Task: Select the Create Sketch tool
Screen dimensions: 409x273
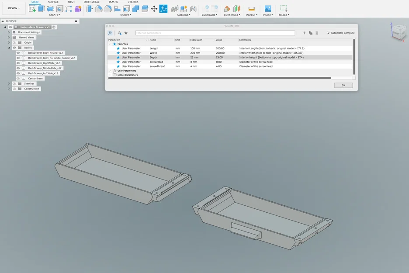Action: (x=33, y=9)
